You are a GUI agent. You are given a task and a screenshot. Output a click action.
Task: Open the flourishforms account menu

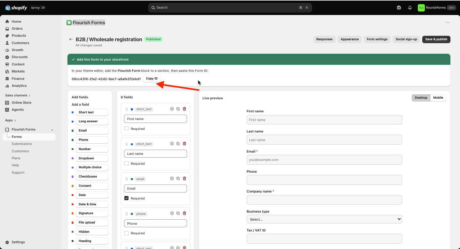tap(437, 8)
